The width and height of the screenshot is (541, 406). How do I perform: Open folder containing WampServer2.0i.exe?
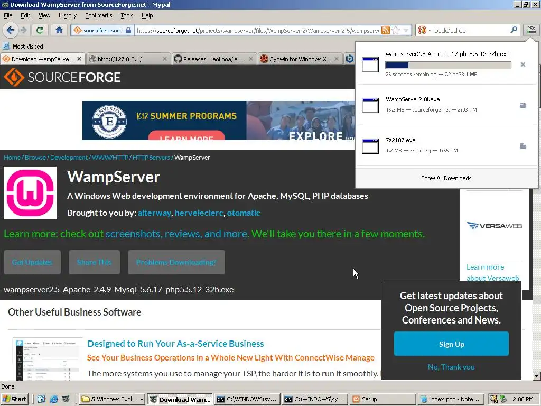[523, 105]
